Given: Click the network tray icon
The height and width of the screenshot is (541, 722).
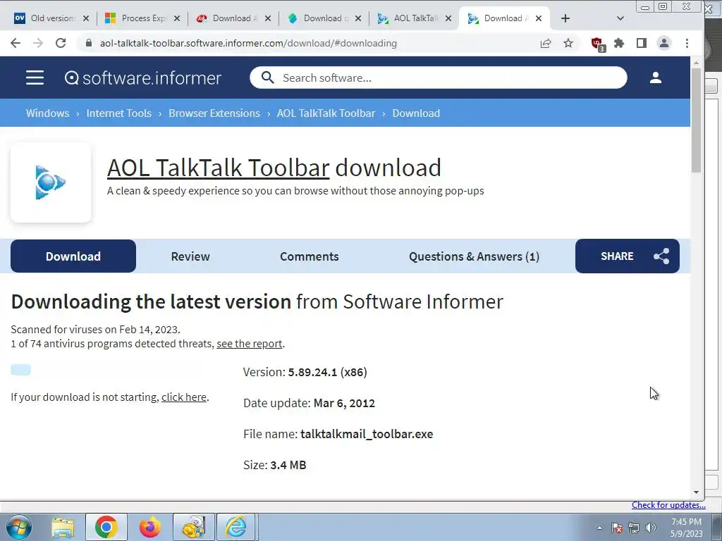Looking at the screenshot, I should coord(634,528).
